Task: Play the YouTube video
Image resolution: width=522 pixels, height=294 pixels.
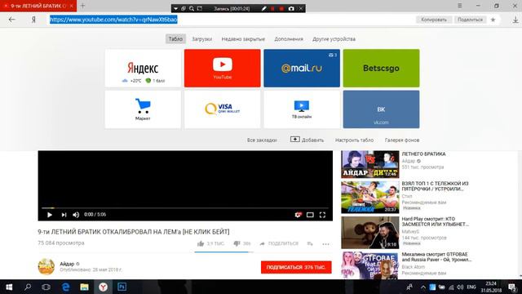Action: click(50, 215)
